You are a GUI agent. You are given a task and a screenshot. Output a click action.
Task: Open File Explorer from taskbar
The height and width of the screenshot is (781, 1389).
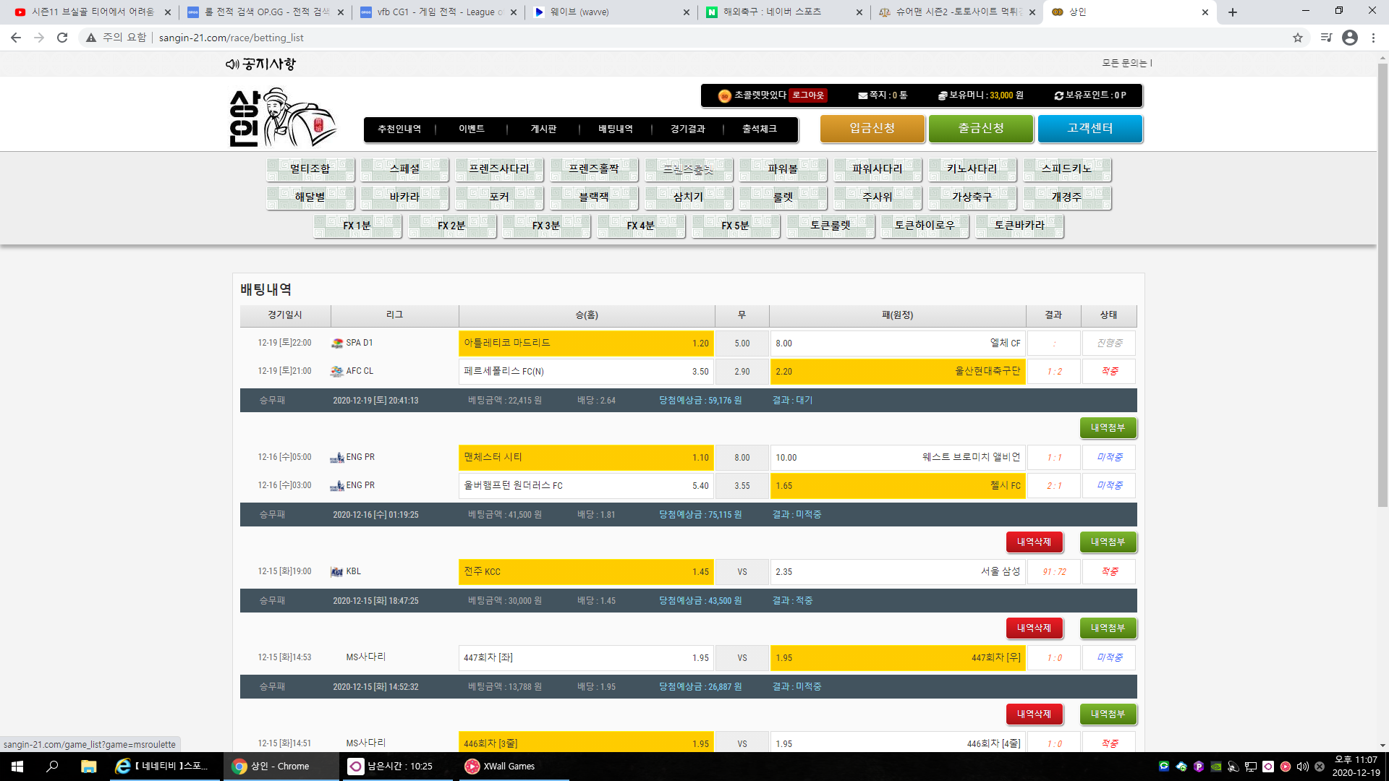point(88,767)
